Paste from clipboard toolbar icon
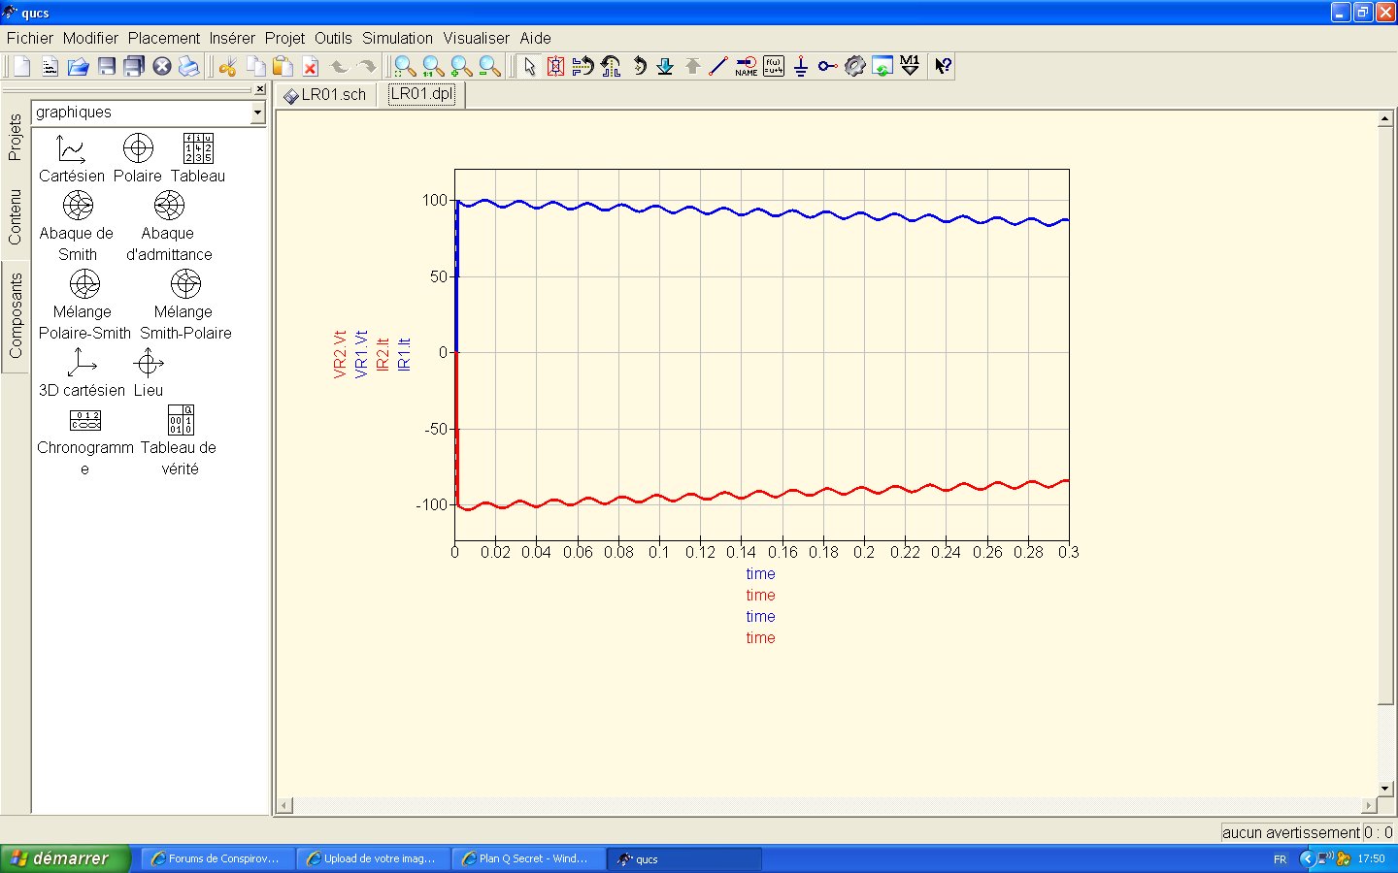This screenshot has height=873, width=1398. [283, 66]
